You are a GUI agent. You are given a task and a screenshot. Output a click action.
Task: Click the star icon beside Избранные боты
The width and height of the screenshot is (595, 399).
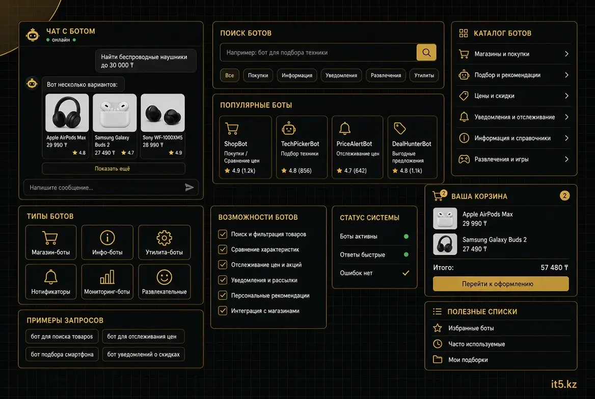[x=438, y=328]
